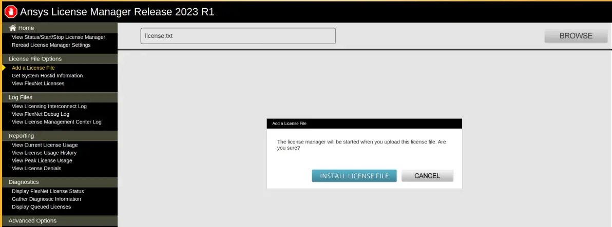Open Get System Hostid Information

pos(47,75)
